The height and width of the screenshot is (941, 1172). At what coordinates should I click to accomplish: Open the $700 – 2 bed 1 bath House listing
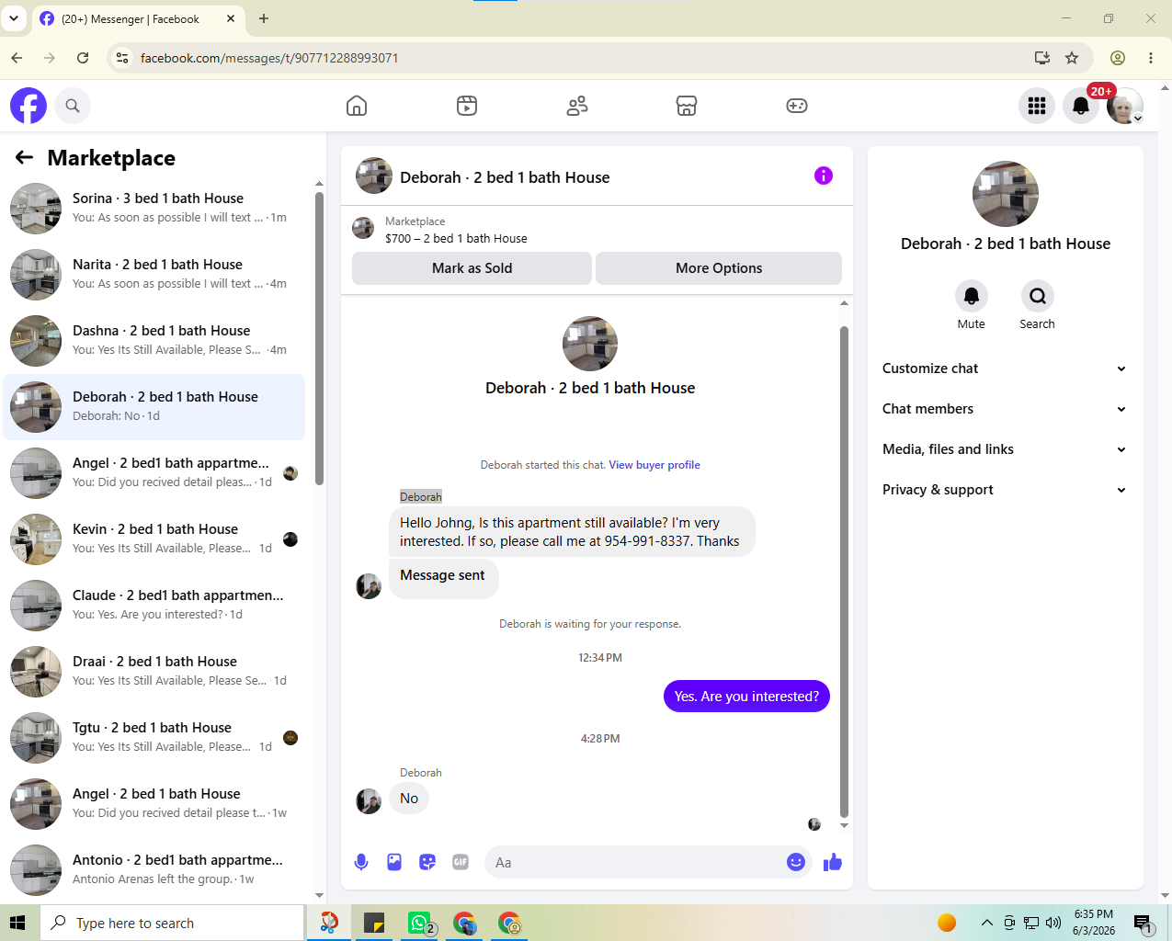tap(456, 238)
